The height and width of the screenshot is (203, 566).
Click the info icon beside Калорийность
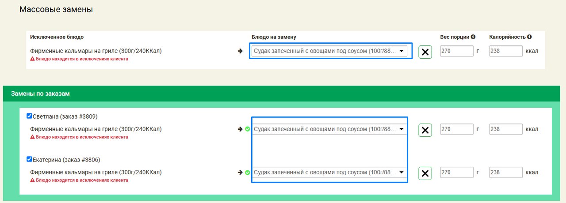tap(529, 37)
